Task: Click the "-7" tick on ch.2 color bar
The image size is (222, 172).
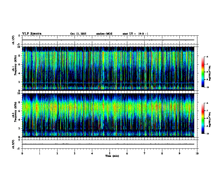Action: (x=207, y=111)
